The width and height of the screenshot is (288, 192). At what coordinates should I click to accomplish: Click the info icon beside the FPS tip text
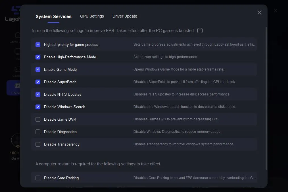pyautogui.click(x=200, y=30)
